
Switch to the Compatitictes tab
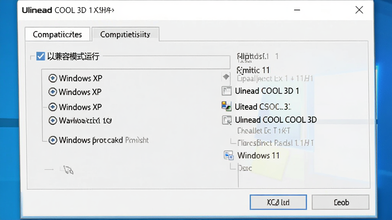tap(57, 34)
